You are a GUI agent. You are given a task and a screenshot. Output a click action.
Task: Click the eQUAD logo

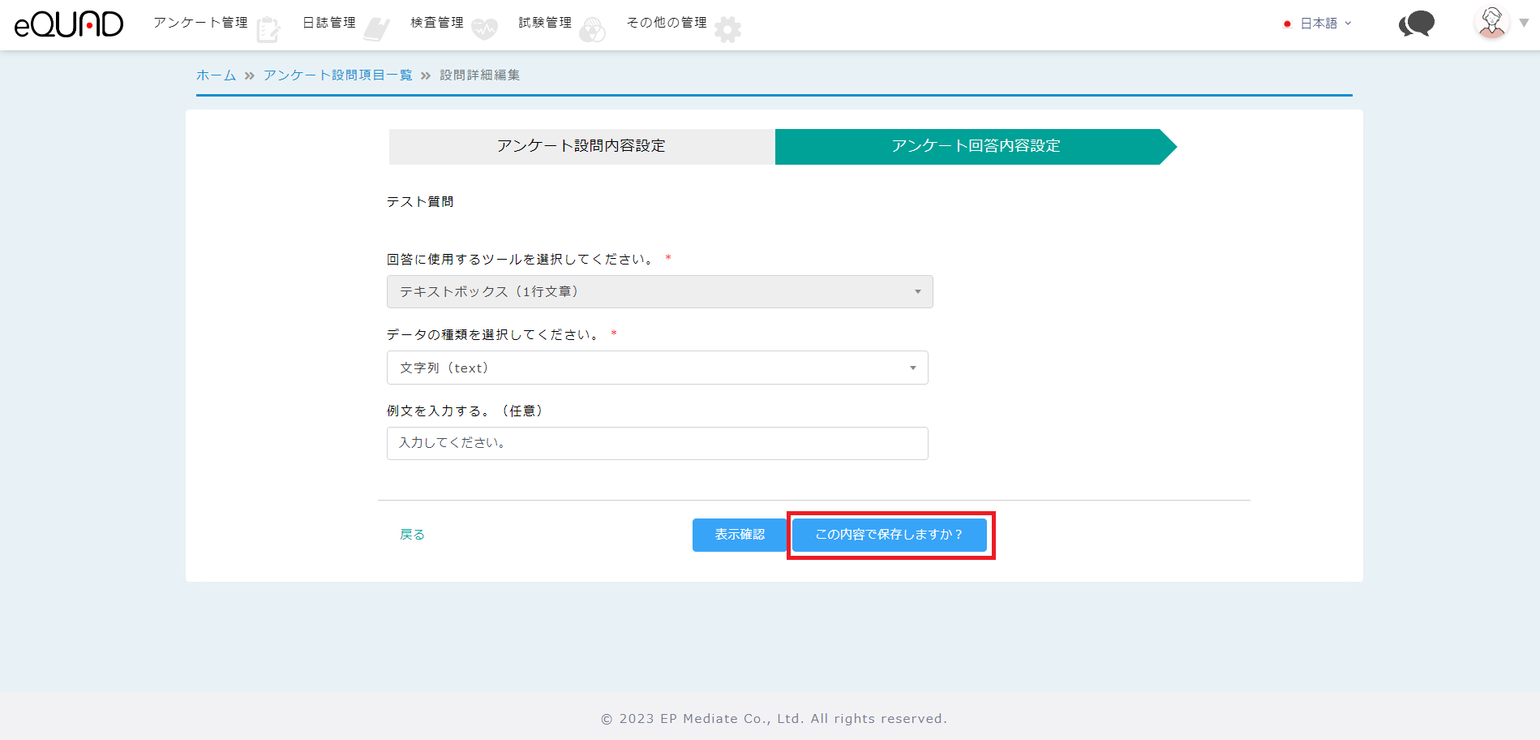coord(69,24)
